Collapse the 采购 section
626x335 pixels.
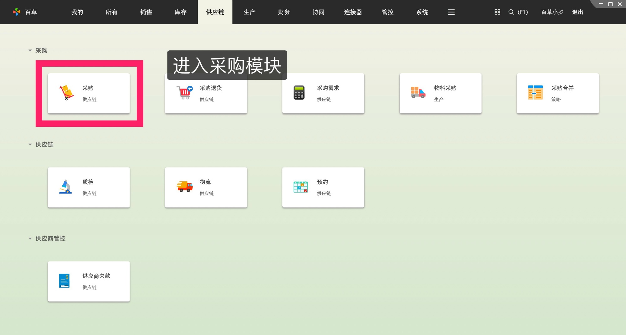point(30,50)
